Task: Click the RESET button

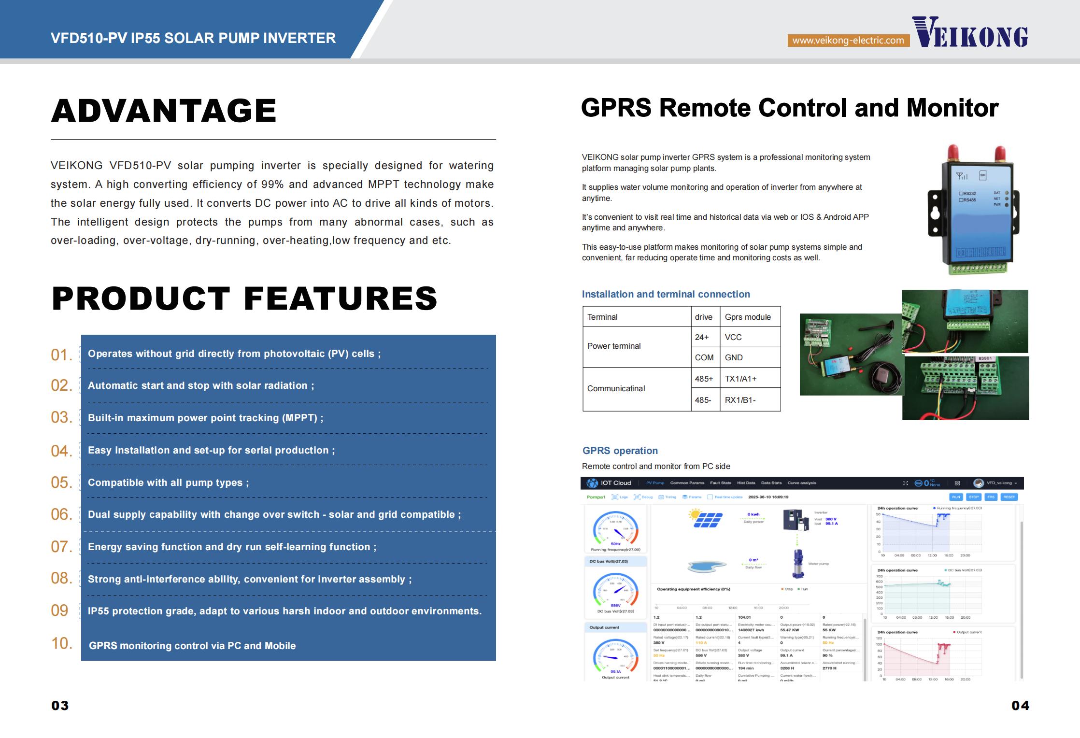Action: 1009,497
